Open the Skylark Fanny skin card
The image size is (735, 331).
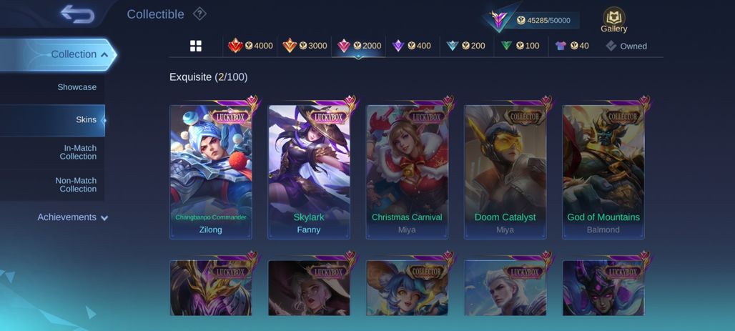coord(309,172)
